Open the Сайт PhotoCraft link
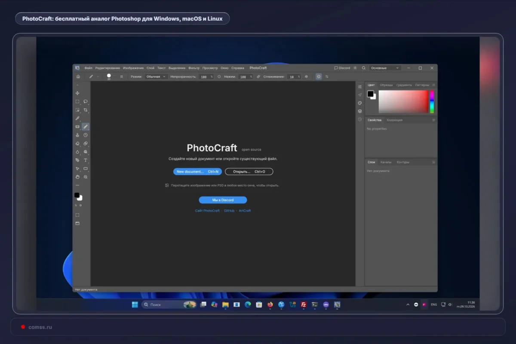The width and height of the screenshot is (516, 344). 207,211
